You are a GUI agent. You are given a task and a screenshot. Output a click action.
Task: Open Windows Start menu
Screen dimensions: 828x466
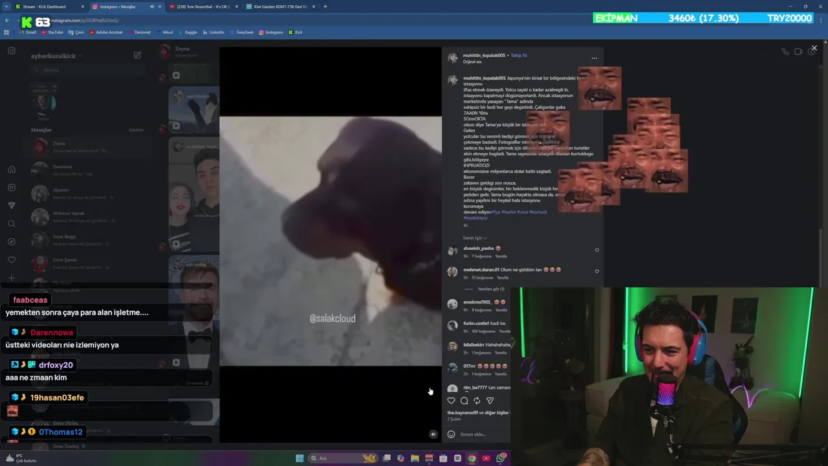[300, 458]
